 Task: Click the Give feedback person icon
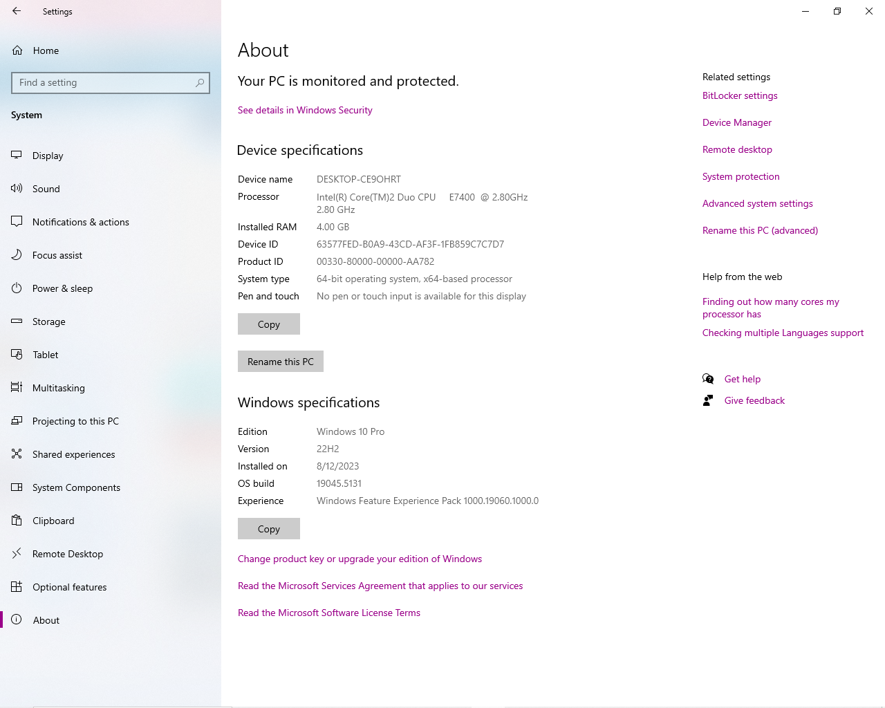point(708,400)
